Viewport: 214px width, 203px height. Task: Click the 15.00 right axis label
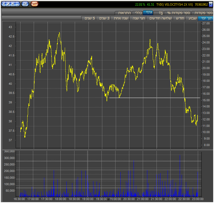(206, 100)
